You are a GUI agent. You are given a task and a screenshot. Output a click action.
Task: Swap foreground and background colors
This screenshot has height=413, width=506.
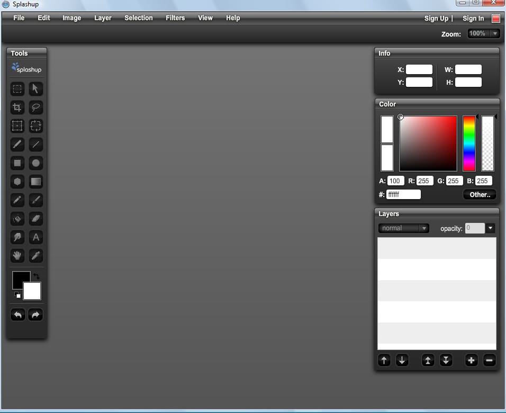tap(37, 276)
